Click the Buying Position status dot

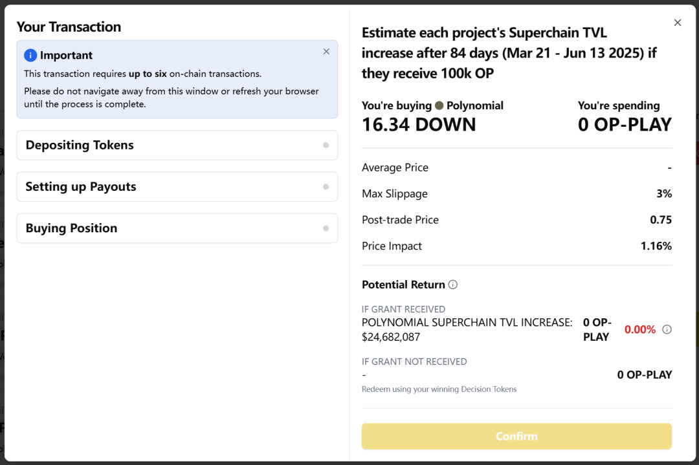(x=326, y=228)
